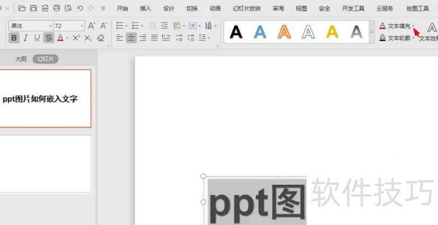Export to PDF via toolbar icon

coord(45,8)
